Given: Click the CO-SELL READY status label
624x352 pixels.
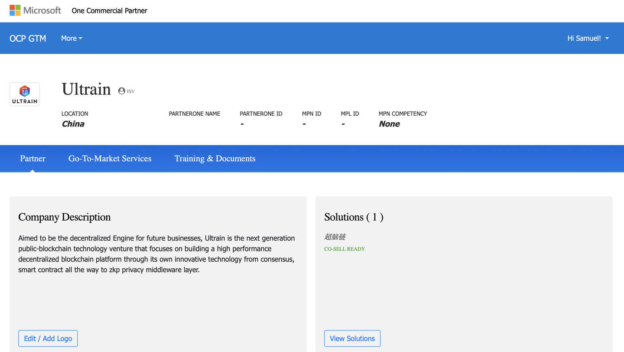Looking at the screenshot, I should 344,249.
